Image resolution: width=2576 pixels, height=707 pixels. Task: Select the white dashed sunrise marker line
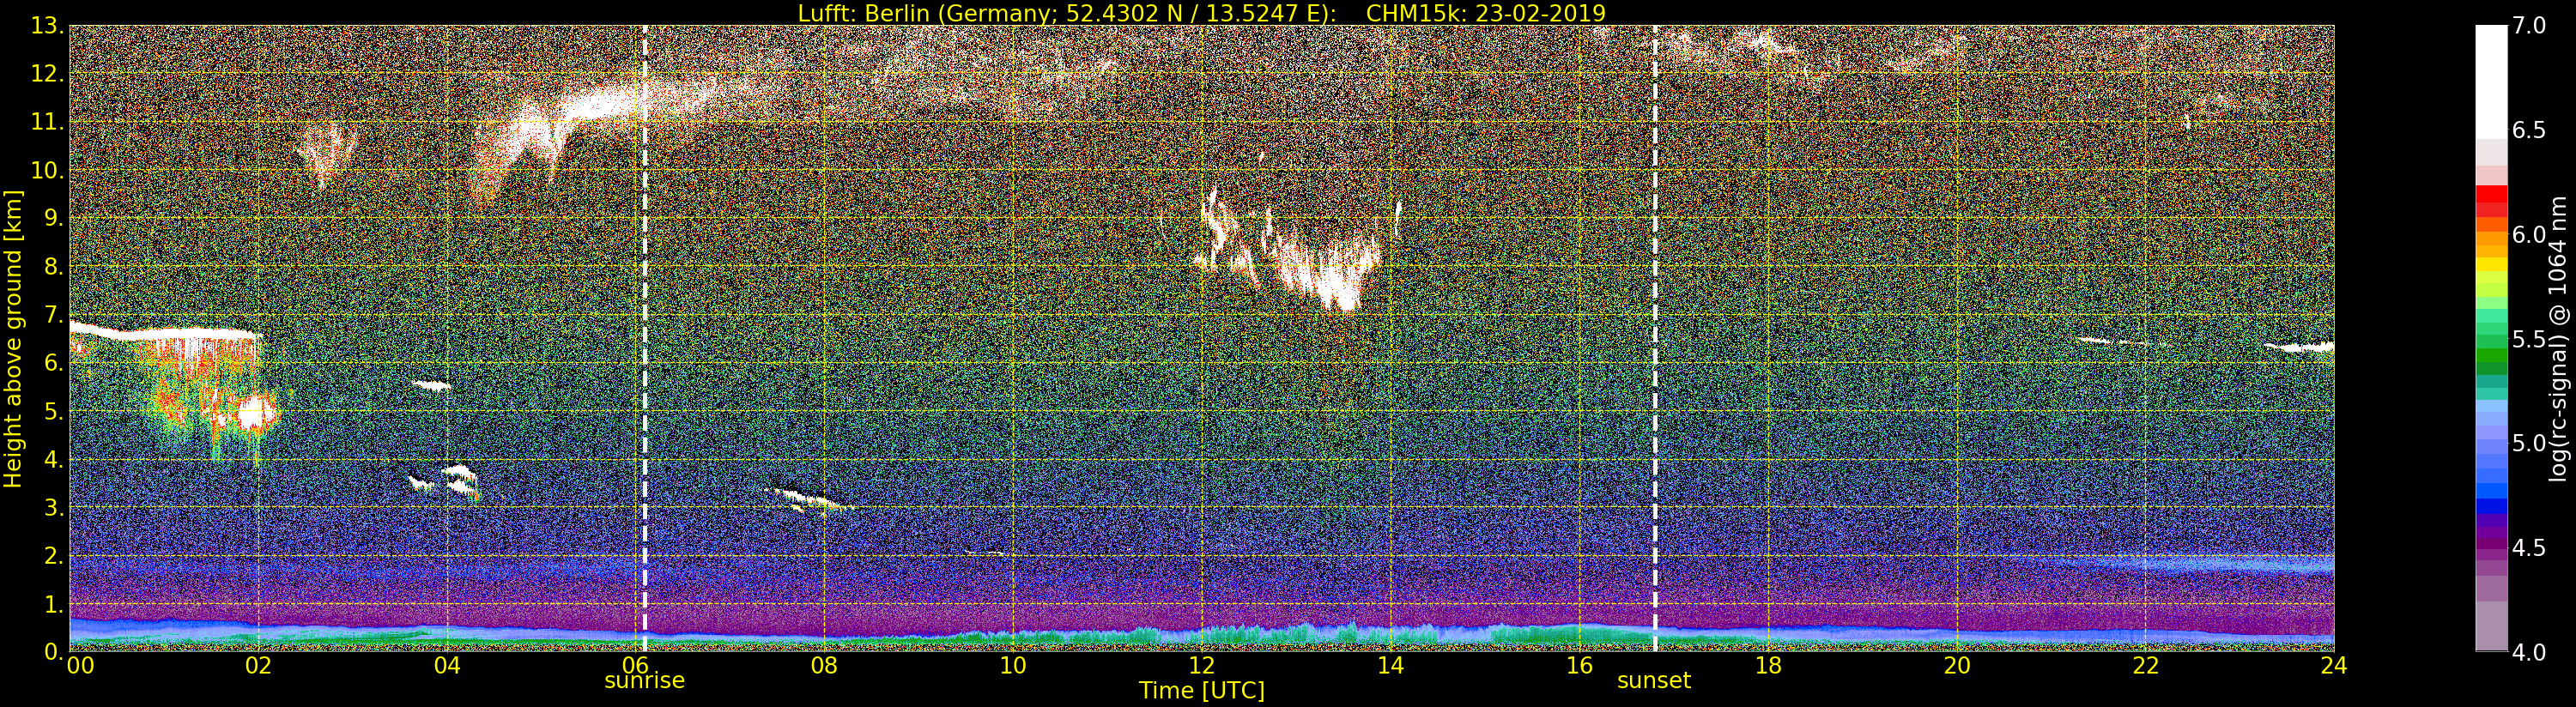click(644, 339)
